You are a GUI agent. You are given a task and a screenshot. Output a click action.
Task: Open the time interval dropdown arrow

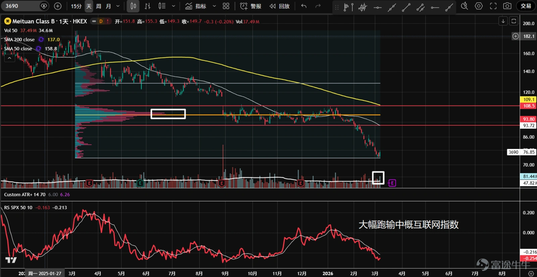pos(118,6)
